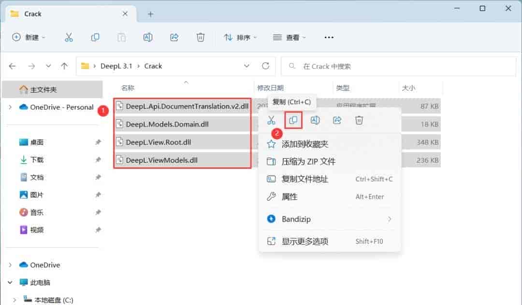Expand the OneDrive - Personal tree node
Viewport: 522px width, 305px height.
(x=10, y=107)
